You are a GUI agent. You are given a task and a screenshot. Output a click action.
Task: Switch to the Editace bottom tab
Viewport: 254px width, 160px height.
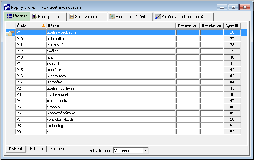[x=36, y=149]
